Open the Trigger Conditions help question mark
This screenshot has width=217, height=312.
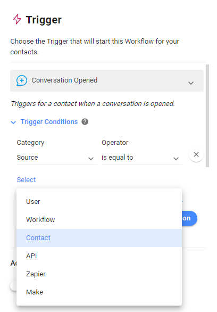tap(85, 121)
